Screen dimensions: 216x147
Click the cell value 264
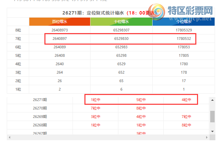(60, 72)
